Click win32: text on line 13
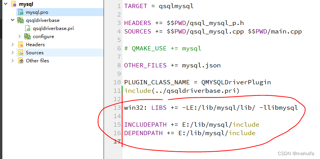The height and width of the screenshot is (159, 320). [x=136, y=107]
